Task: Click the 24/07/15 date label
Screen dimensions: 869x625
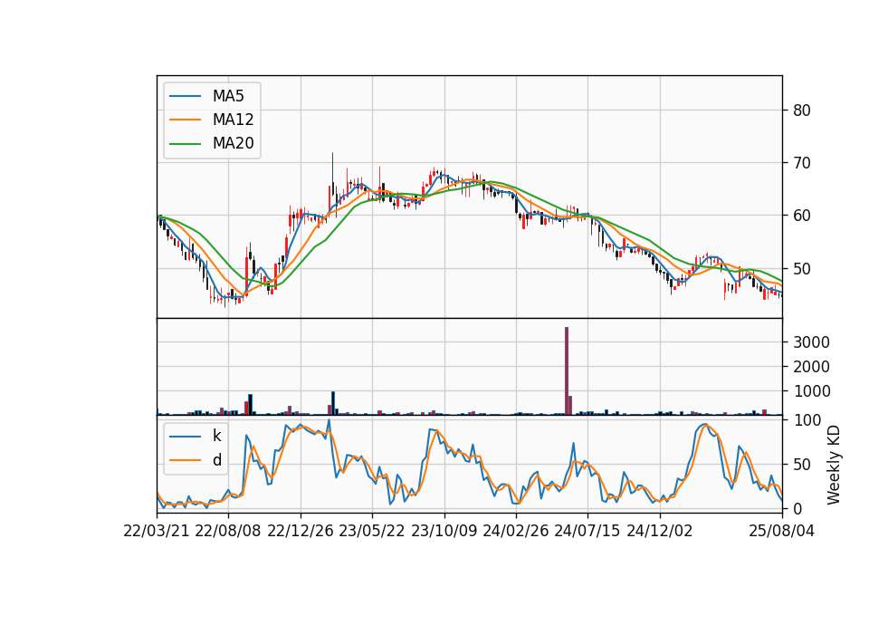Action: pos(587,531)
